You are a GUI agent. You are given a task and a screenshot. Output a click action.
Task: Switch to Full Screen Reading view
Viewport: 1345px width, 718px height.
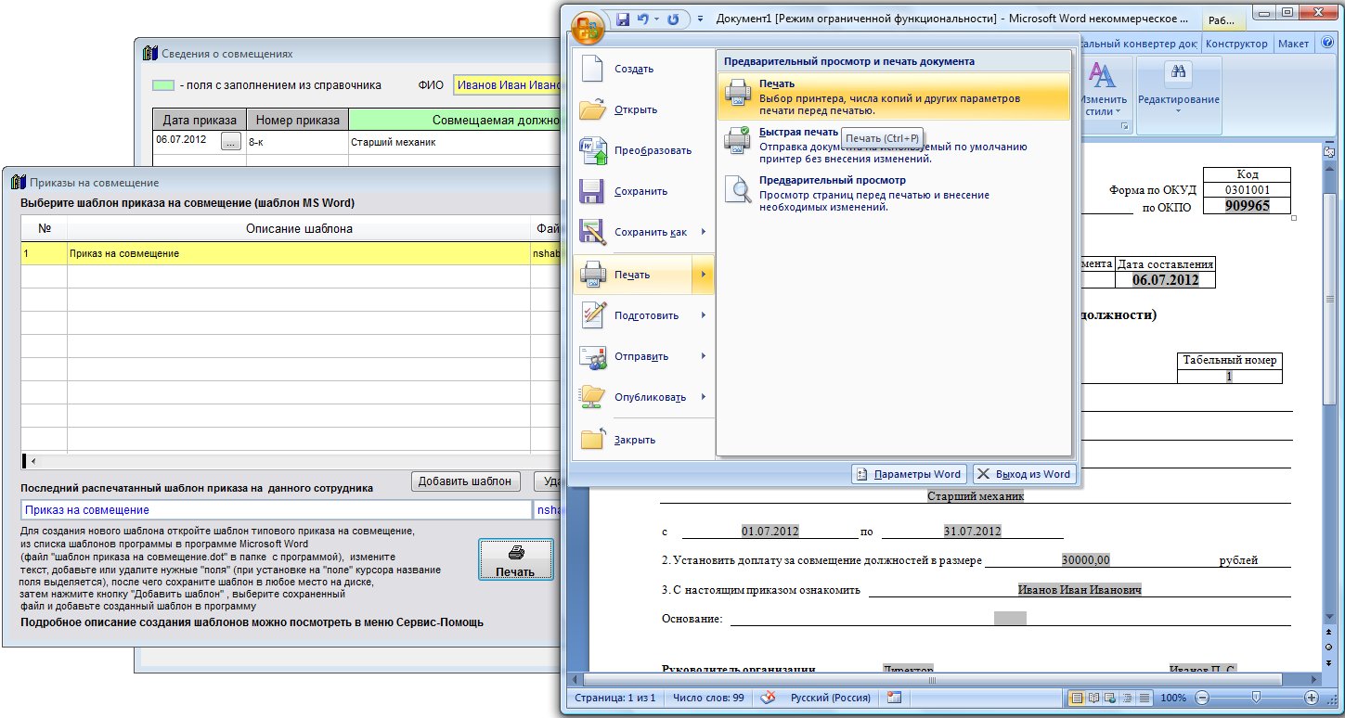pyautogui.click(x=1093, y=698)
